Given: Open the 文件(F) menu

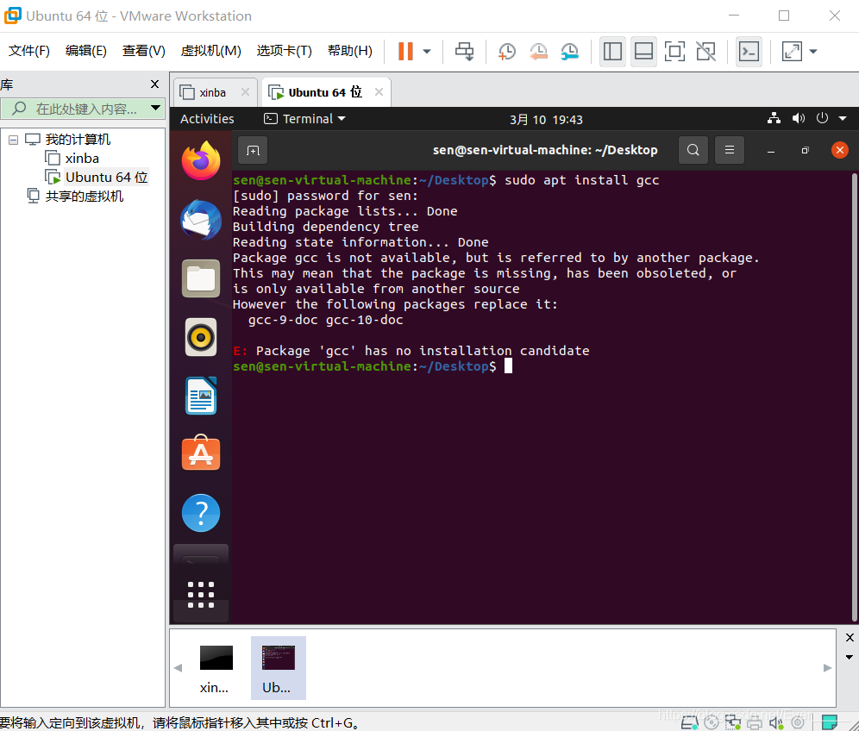Looking at the screenshot, I should pyautogui.click(x=29, y=51).
